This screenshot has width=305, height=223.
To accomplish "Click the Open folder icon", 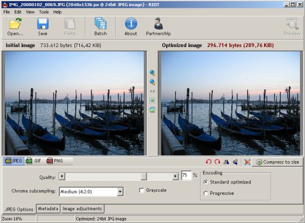I will (x=15, y=24).
